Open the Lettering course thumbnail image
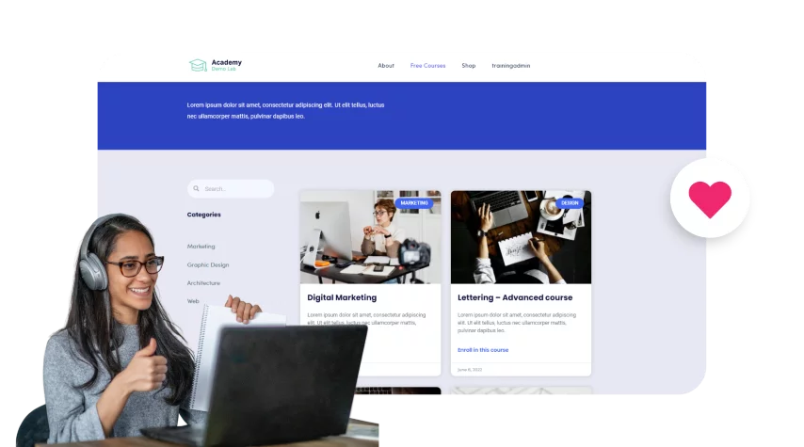This screenshot has height=447, width=804. point(521,237)
